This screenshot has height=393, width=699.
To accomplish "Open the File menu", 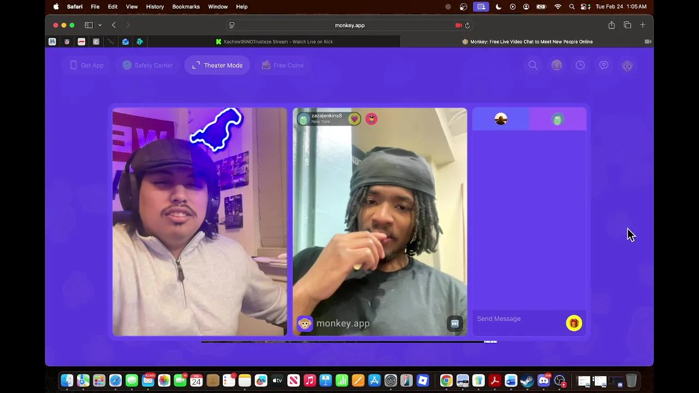I will pos(95,7).
